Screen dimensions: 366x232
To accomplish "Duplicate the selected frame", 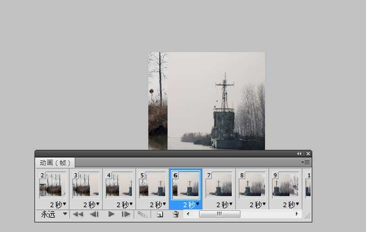I will 160,214.
